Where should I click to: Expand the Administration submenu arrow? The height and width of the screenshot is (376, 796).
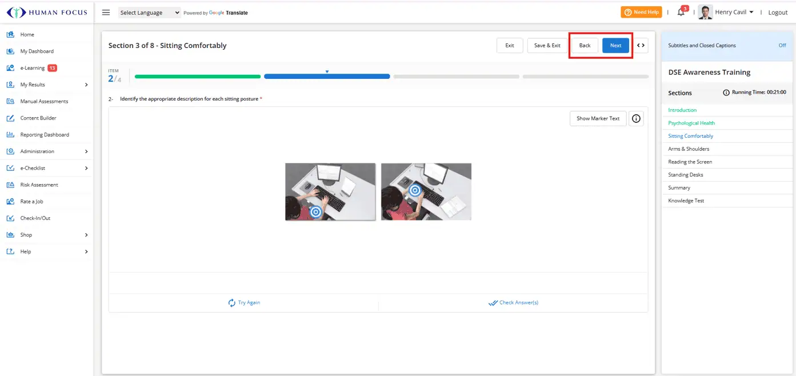[86, 151]
